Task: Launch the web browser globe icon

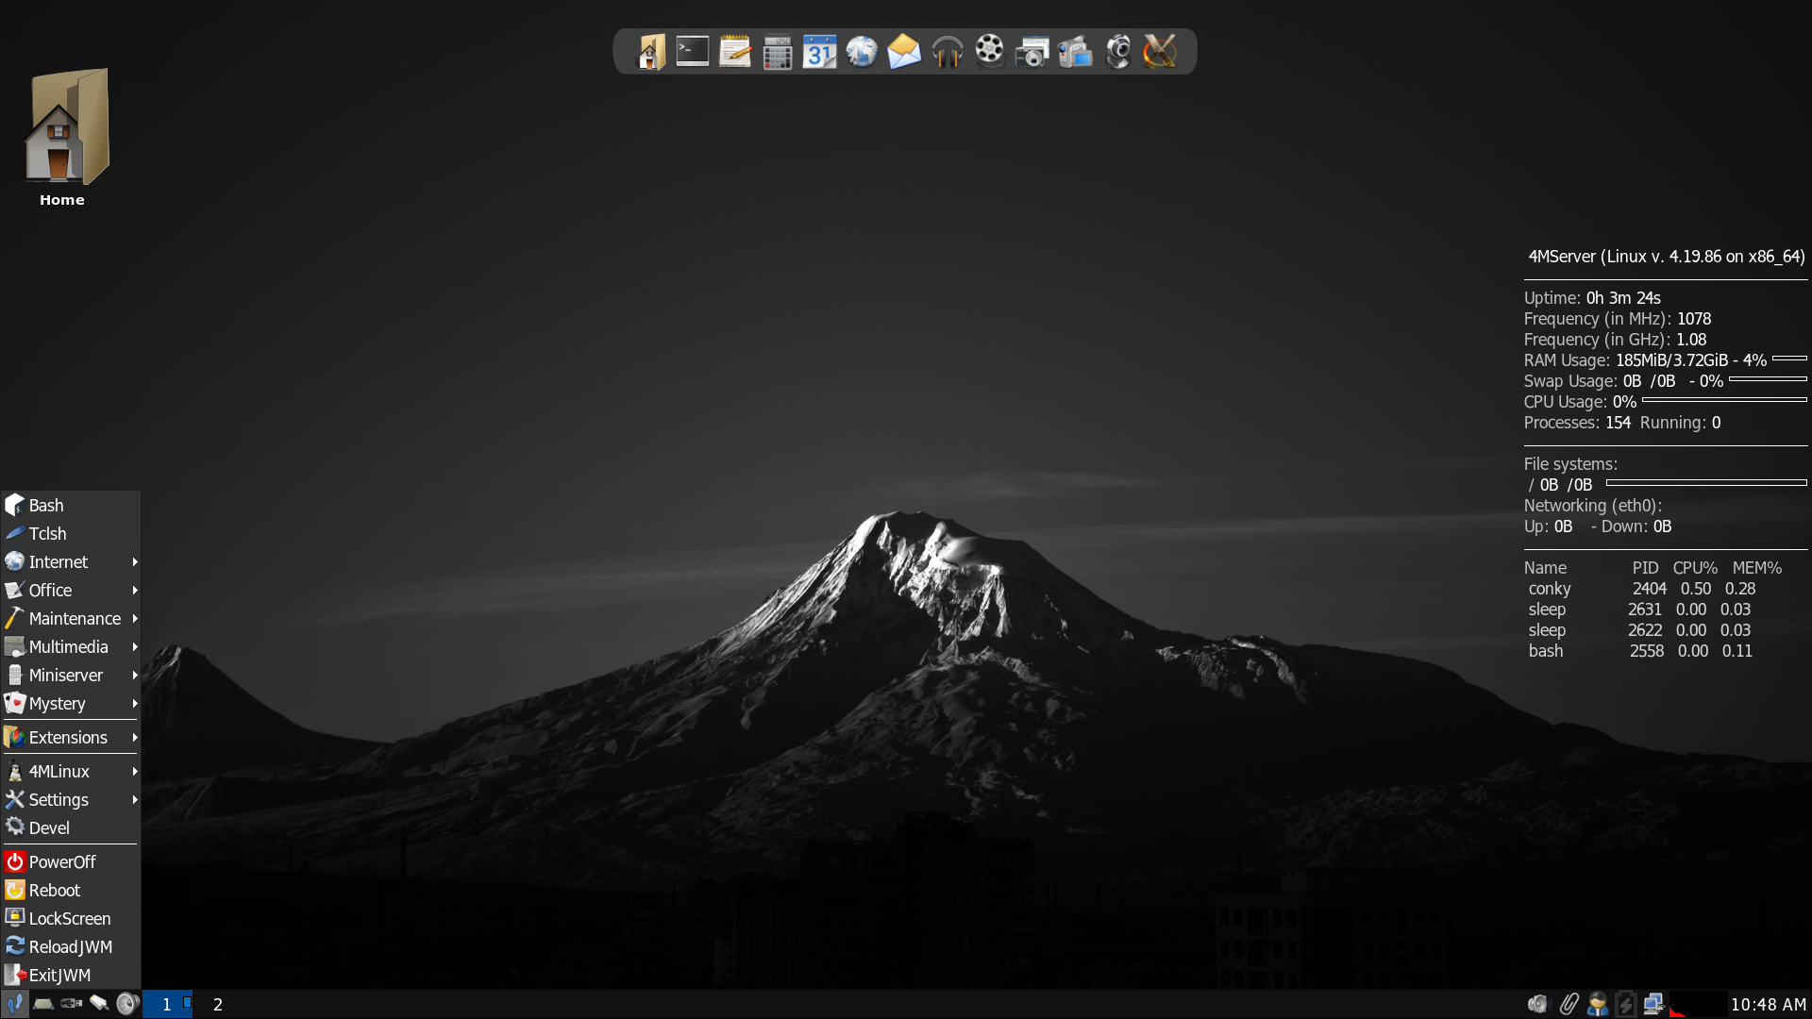Action: tap(862, 51)
